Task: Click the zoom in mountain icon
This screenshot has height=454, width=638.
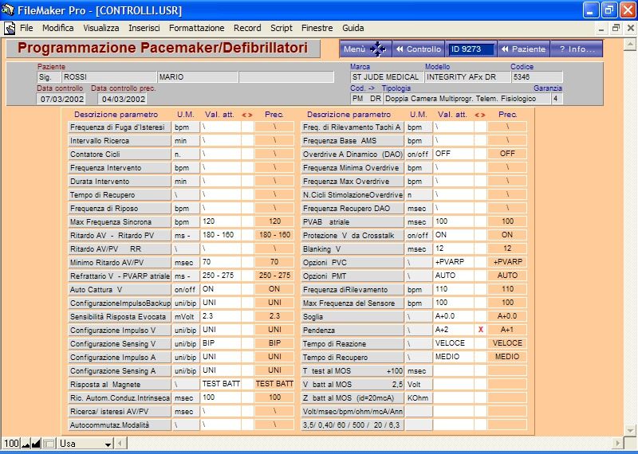Action: click(x=36, y=443)
